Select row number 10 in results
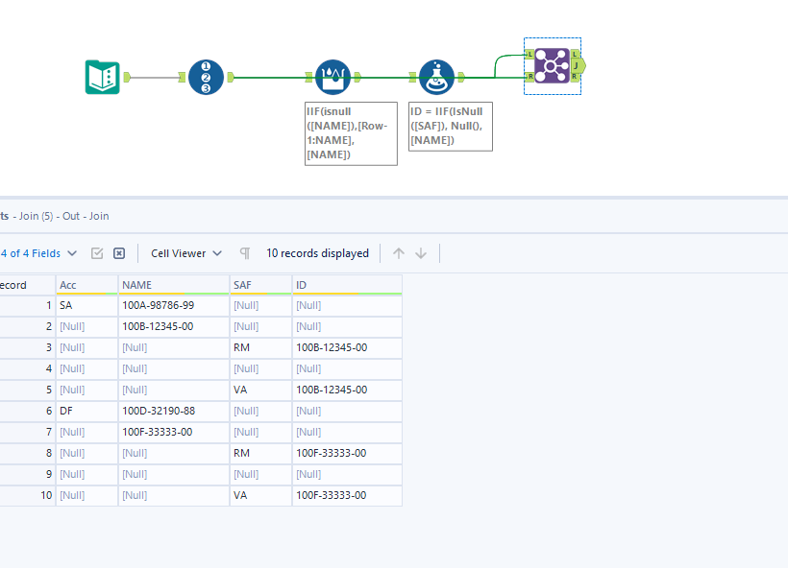 pos(27,495)
